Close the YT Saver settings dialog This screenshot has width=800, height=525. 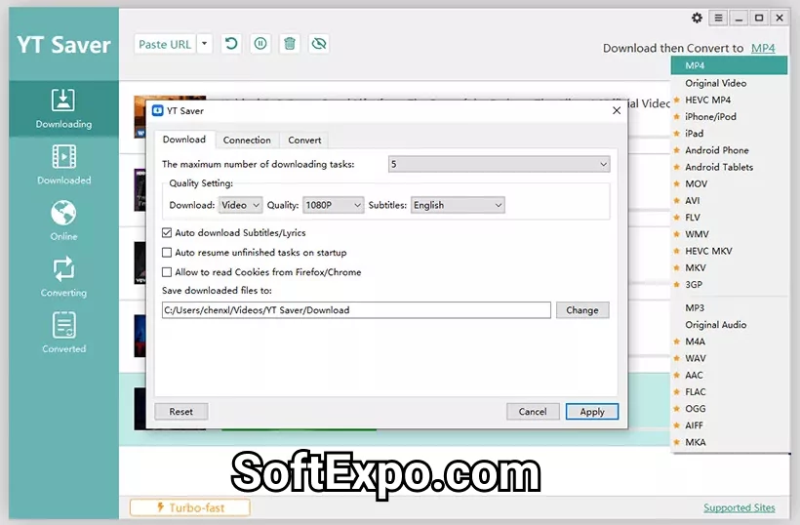pos(617,110)
